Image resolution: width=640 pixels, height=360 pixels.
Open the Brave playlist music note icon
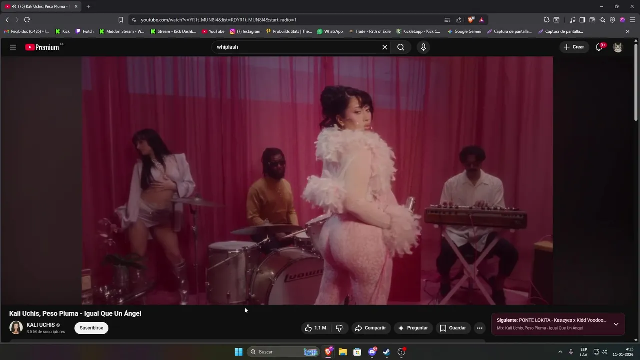point(572,20)
